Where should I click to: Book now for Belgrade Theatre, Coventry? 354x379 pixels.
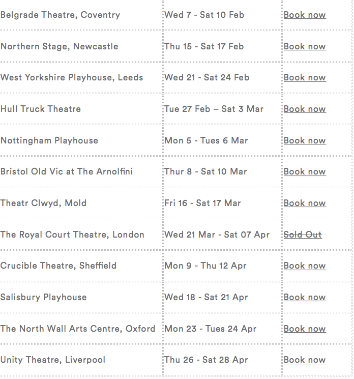click(305, 15)
